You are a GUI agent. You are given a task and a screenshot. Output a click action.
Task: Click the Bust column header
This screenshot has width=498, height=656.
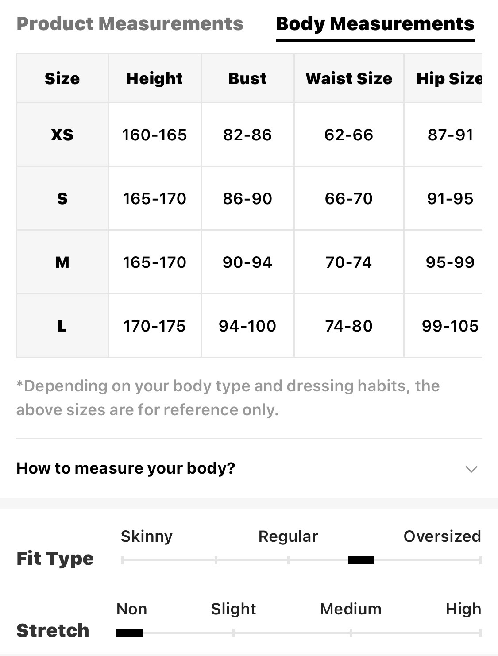247,78
